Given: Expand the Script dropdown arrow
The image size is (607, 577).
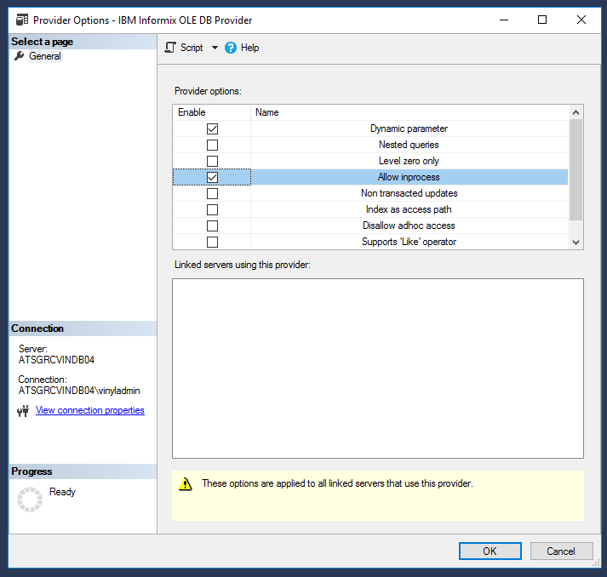Looking at the screenshot, I should (215, 48).
